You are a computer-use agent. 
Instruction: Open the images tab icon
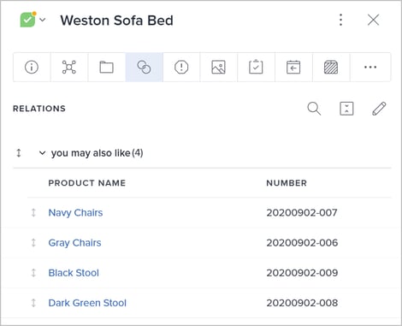219,68
